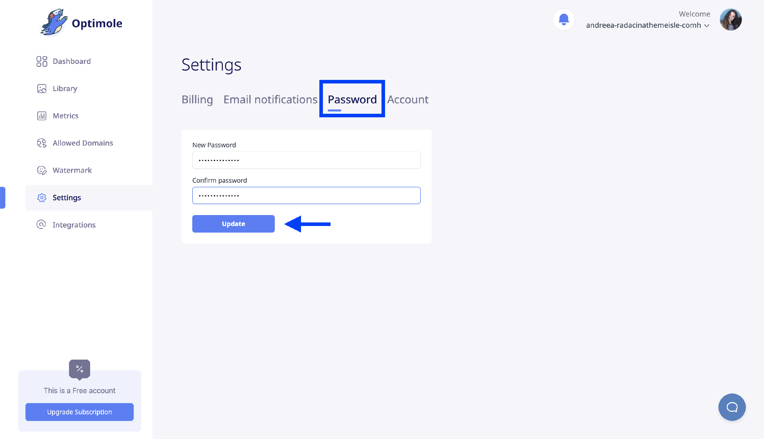The image size is (764, 439).
Task: Open the notifications bell
Action: tap(563, 20)
